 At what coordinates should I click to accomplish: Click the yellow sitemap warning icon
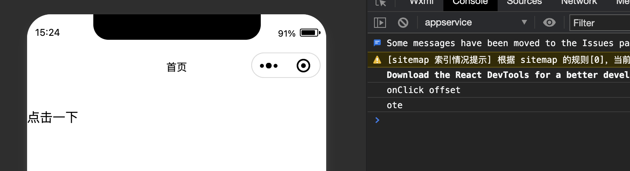377,60
